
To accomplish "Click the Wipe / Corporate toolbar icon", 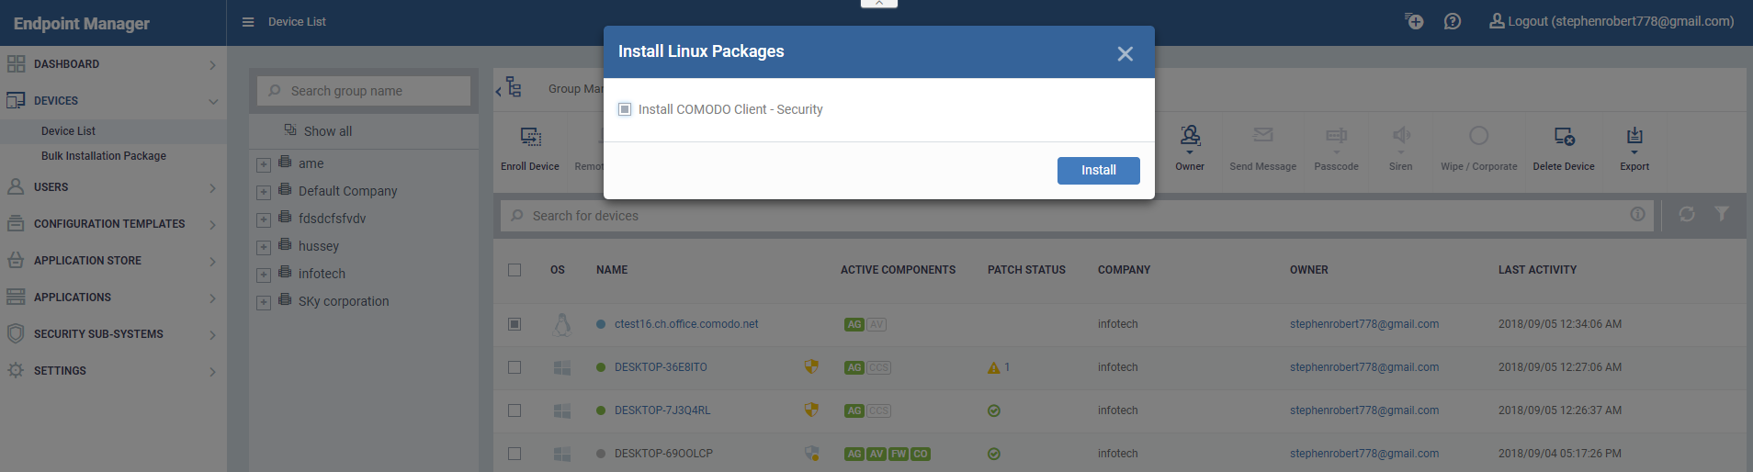I will click(x=1478, y=136).
